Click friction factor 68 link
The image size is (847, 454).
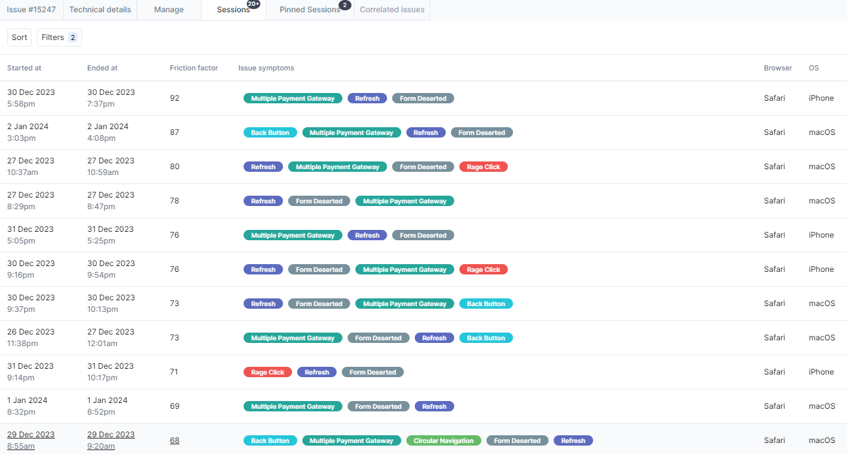pos(174,440)
